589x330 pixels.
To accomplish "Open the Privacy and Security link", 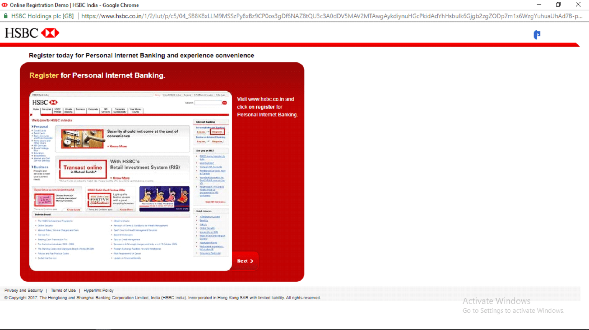I will click(24, 290).
